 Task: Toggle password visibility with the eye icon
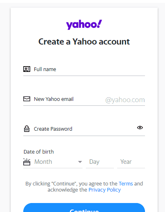[x=140, y=127]
